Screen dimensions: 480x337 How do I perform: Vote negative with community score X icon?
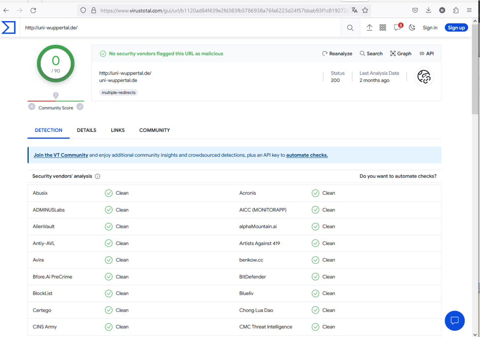coord(32,107)
